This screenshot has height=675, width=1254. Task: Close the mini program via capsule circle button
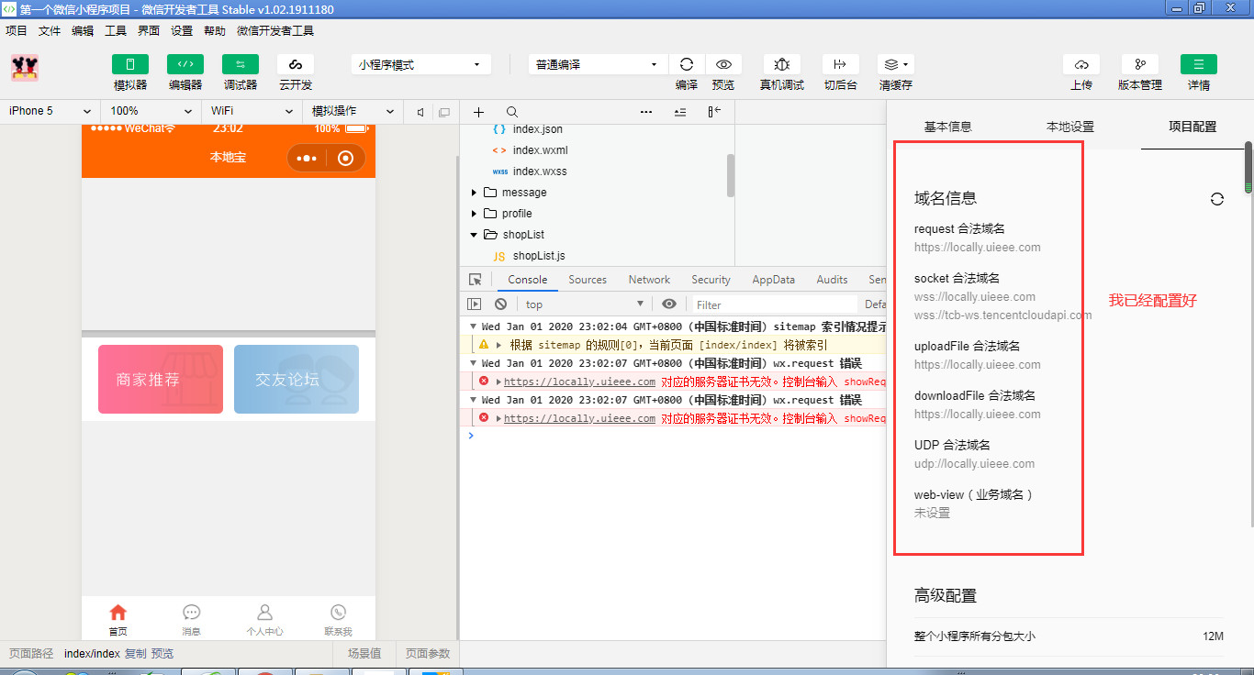[x=346, y=158]
